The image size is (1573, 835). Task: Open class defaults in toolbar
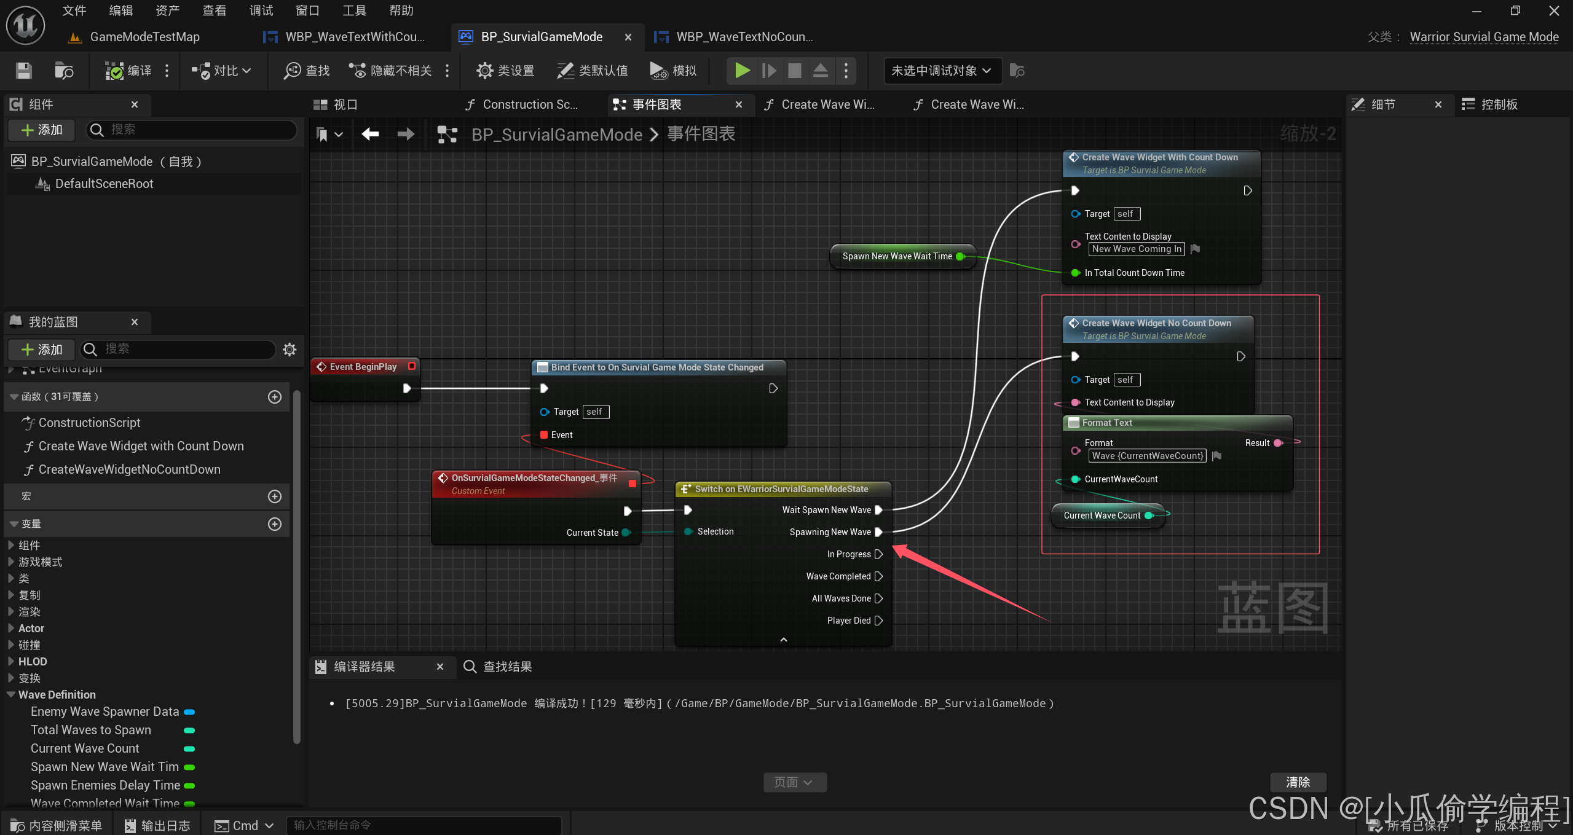click(593, 71)
